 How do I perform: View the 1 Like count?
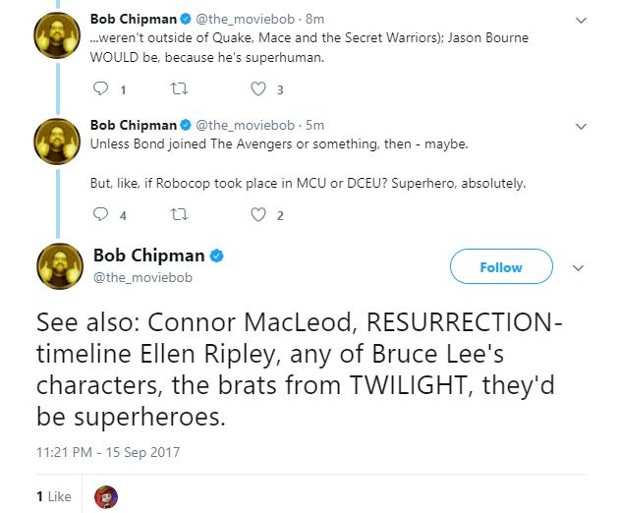click(x=54, y=496)
